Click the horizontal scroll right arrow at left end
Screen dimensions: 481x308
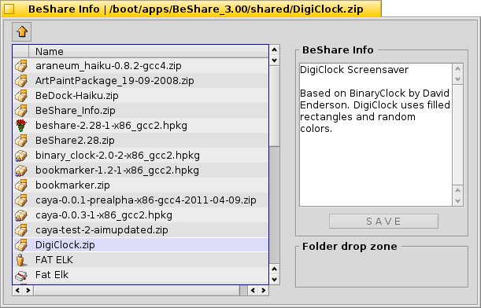tap(28, 290)
